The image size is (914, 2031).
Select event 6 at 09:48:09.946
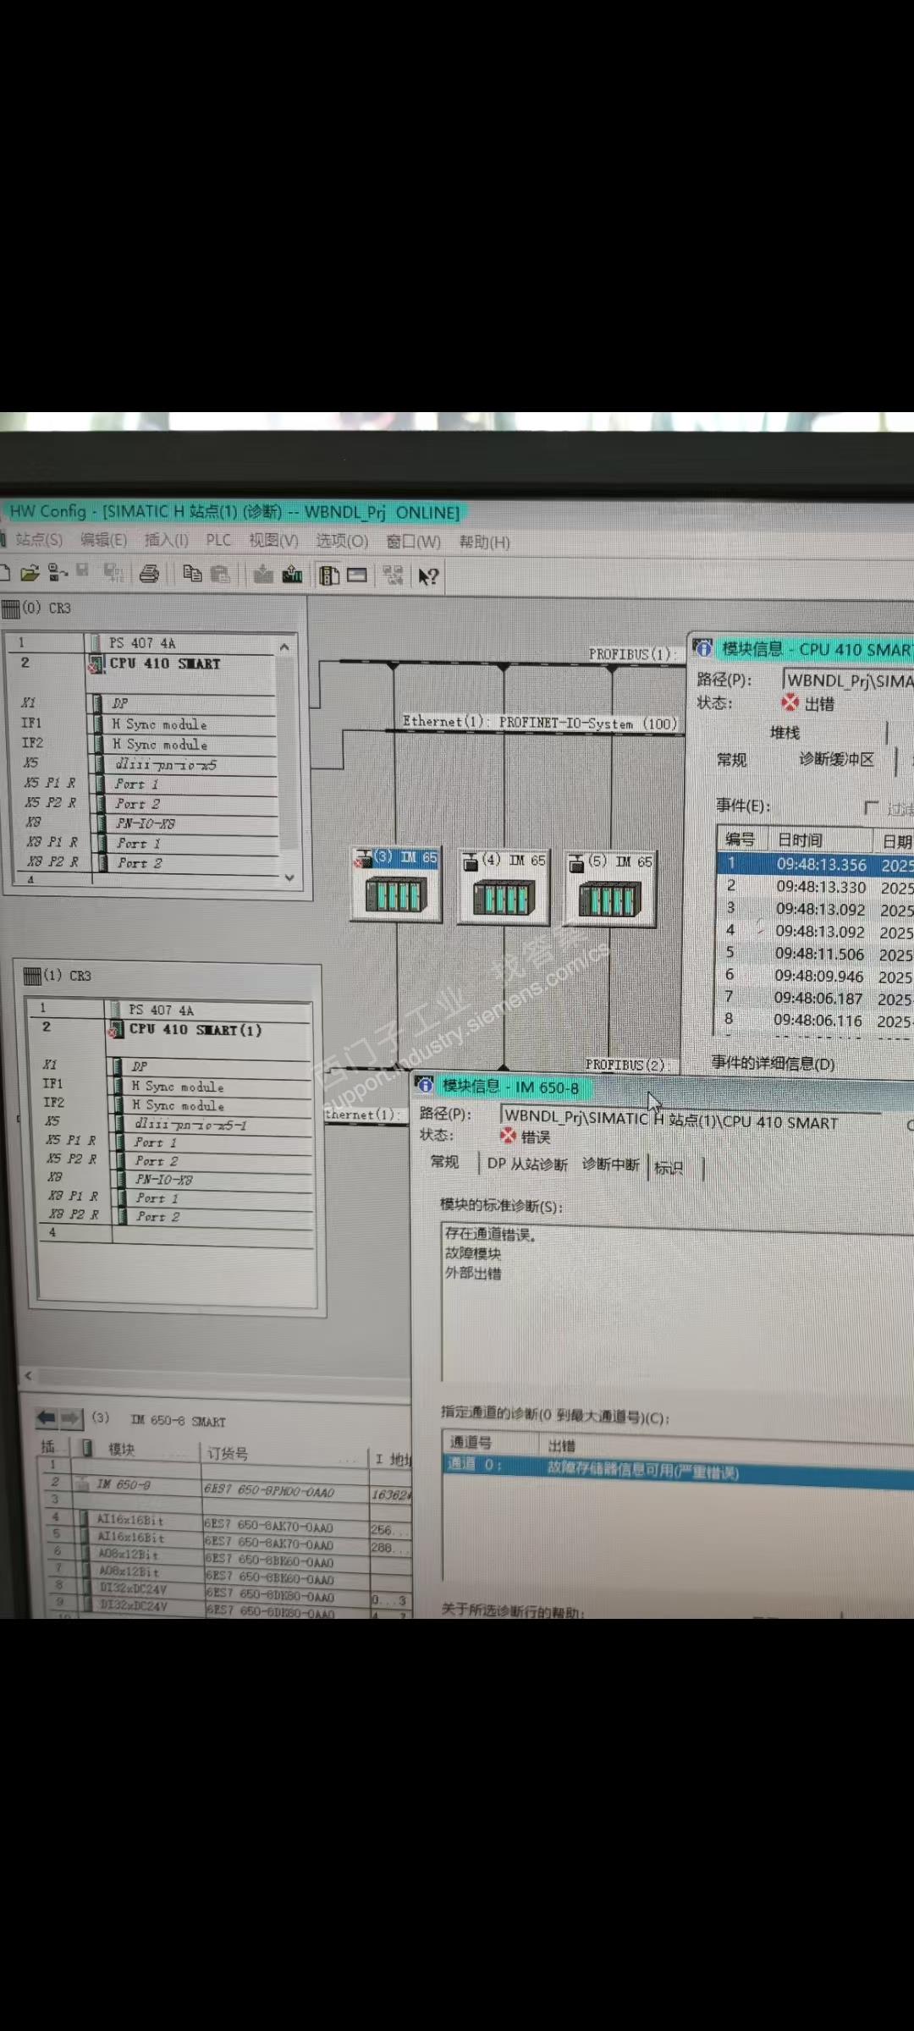pos(815,976)
